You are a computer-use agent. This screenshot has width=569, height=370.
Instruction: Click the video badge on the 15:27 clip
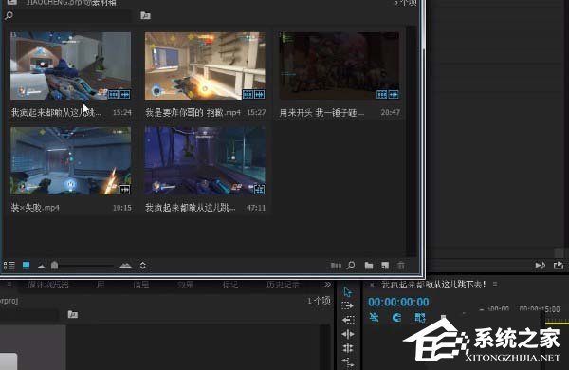[248, 95]
